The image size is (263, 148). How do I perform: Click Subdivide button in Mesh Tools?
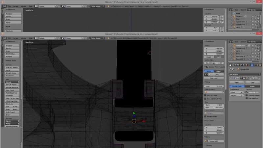coord(12,96)
